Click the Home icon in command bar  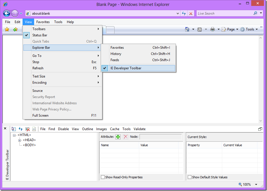187,29
